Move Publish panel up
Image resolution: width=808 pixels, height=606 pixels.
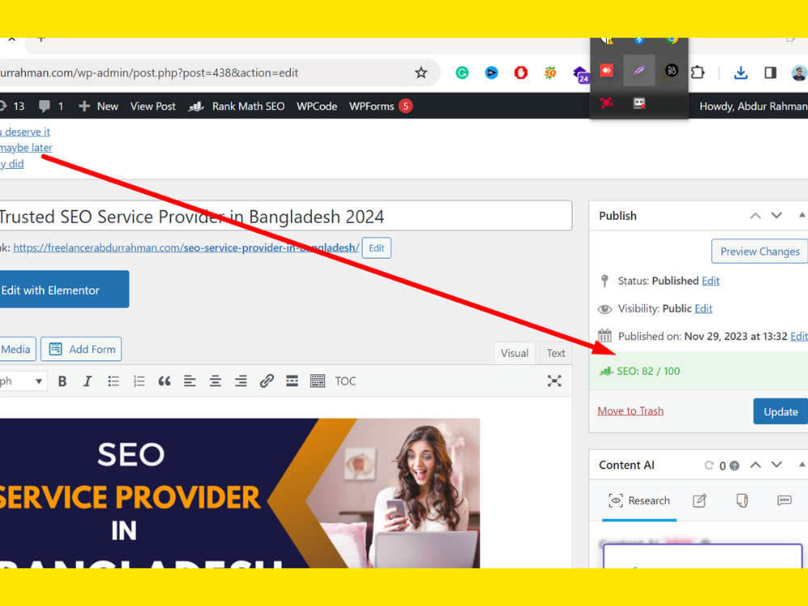pos(755,216)
